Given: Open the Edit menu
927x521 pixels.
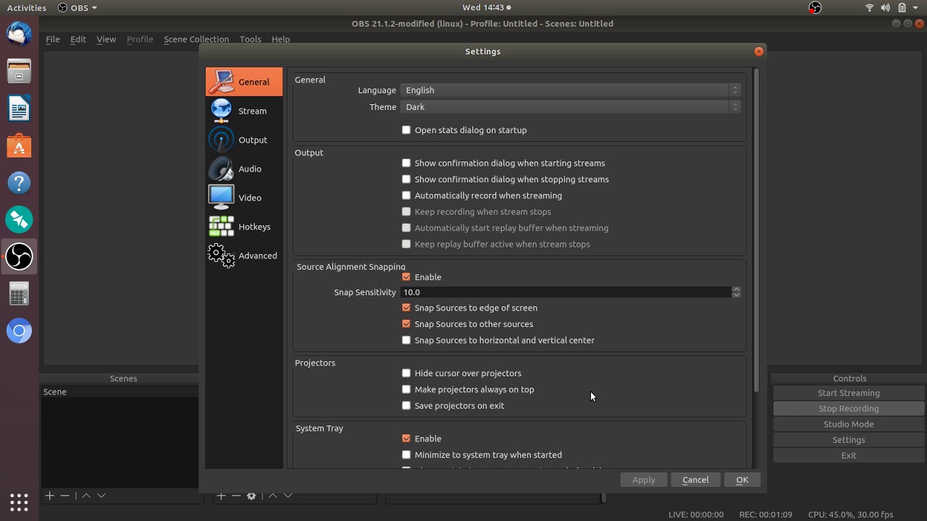Looking at the screenshot, I should (78, 39).
